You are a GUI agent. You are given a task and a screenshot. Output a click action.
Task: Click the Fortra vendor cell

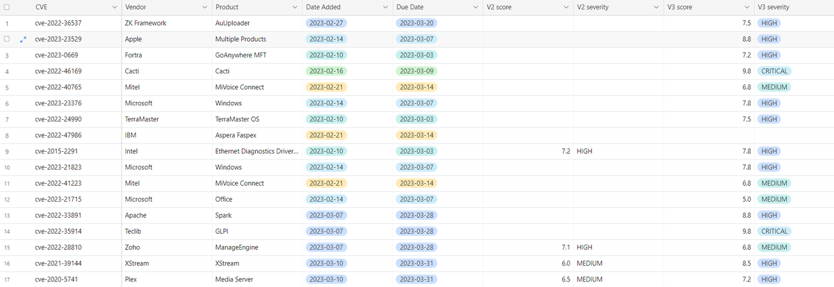point(167,55)
